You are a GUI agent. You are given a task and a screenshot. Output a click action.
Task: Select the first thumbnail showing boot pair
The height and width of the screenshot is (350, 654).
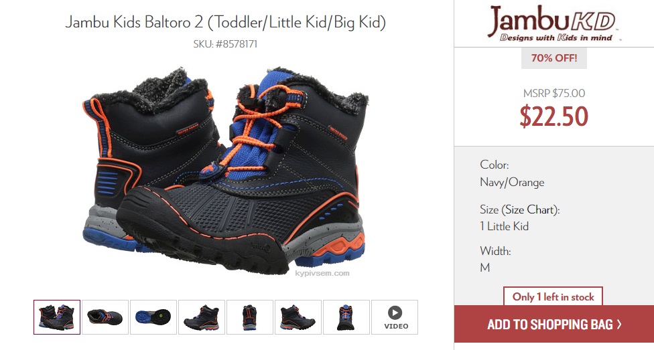pos(57,317)
